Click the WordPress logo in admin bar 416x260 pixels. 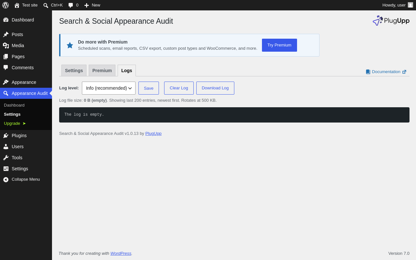coord(6,5)
